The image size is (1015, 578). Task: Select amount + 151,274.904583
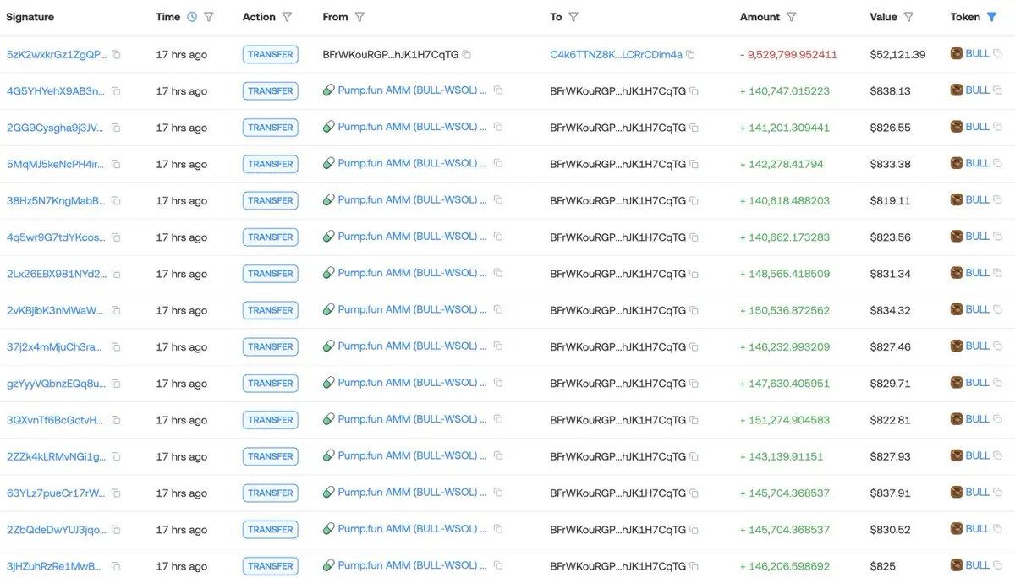785,420
